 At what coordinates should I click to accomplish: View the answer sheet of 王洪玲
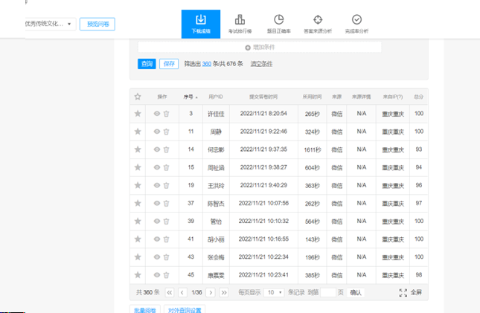pyautogui.click(x=156, y=185)
